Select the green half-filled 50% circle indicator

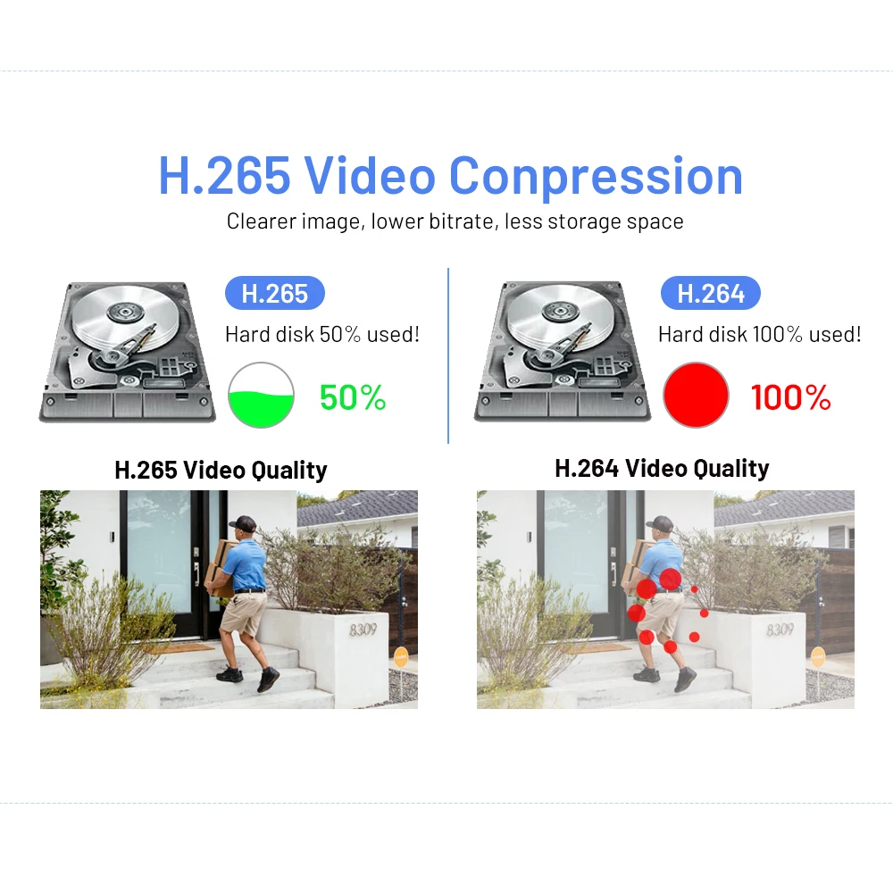click(261, 396)
